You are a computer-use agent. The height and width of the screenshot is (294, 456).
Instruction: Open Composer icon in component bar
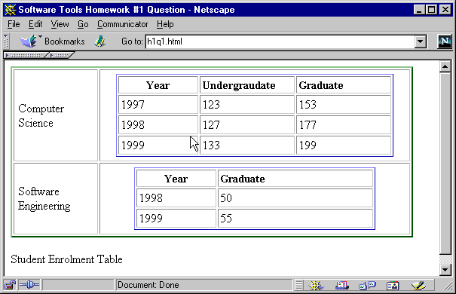418,286
